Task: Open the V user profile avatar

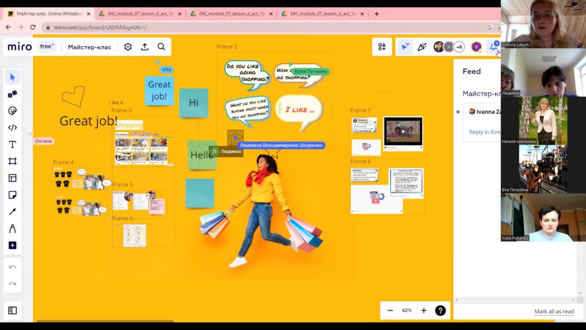Action: pos(476,47)
